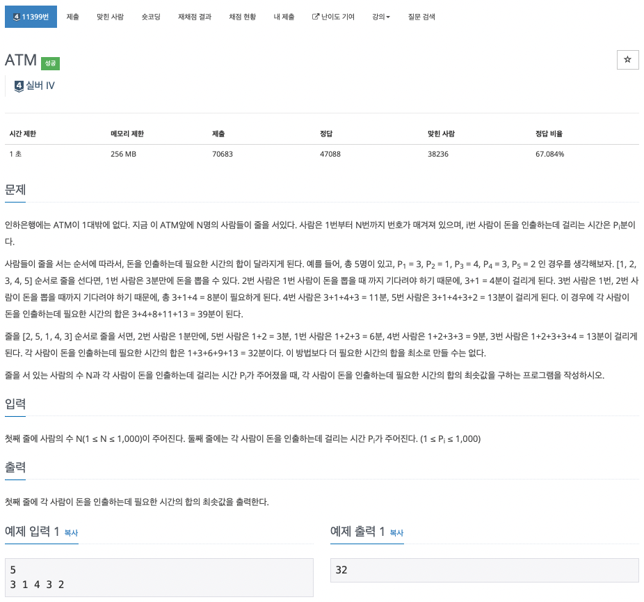Image resolution: width=644 pixels, height=602 pixels.
Task: View 재채점 결과 tab
Action: tap(195, 17)
